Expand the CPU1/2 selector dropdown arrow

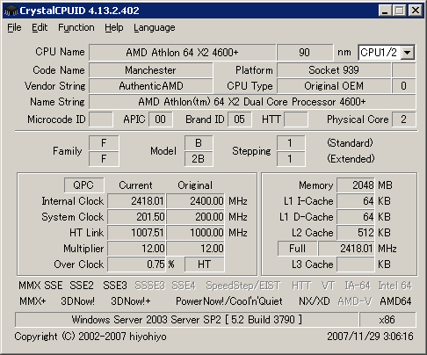pos(408,53)
